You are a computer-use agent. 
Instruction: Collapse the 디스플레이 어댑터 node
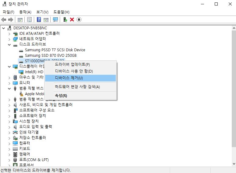coord(9,67)
